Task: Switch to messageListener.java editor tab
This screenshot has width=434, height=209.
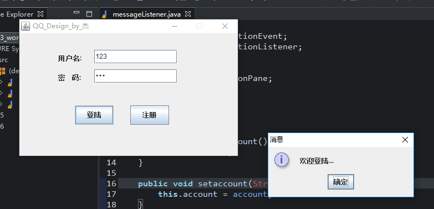Action: pyautogui.click(x=147, y=14)
